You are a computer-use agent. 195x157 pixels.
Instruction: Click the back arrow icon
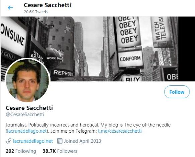click(10, 8)
